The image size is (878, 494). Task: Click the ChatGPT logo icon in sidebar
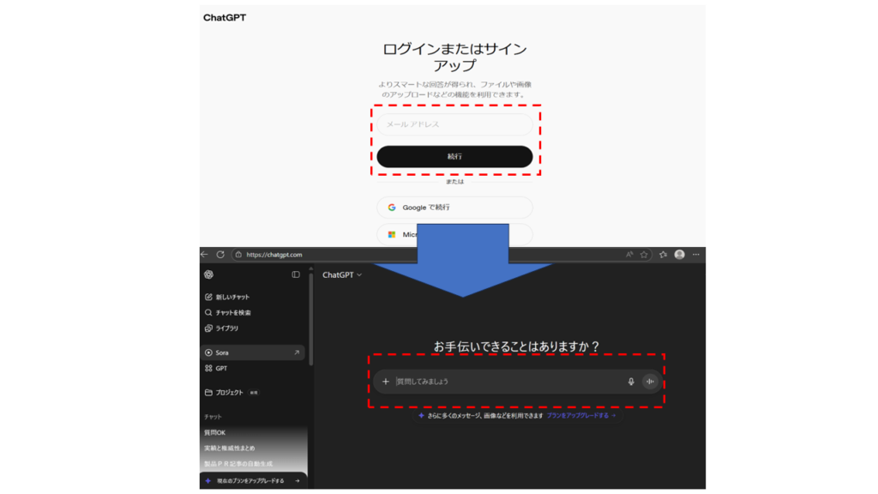point(208,274)
